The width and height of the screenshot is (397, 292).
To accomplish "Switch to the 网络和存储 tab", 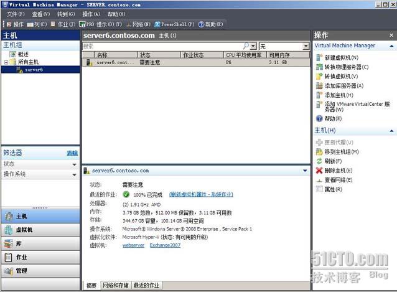I will point(116,285).
